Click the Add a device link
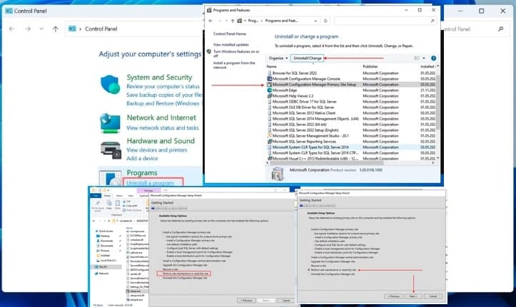Image resolution: width=516 pixels, height=307 pixels. pyautogui.click(x=142, y=158)
